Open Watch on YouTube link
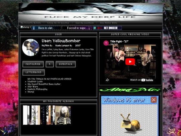 (x=142, y=80)
